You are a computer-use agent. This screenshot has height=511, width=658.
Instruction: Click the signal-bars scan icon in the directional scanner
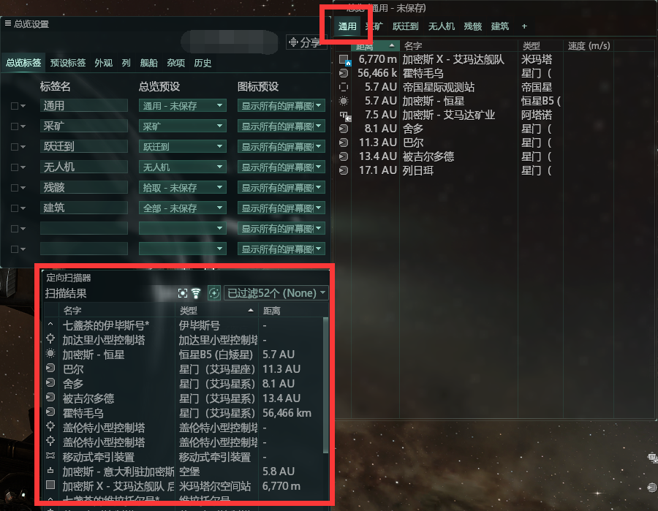[x=196, y=293]
